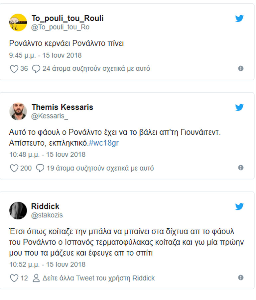The height and width of the screenshot is (300, 256).
Task: Open info icon on Themis Kessaris's tweet
Action: 241,168
